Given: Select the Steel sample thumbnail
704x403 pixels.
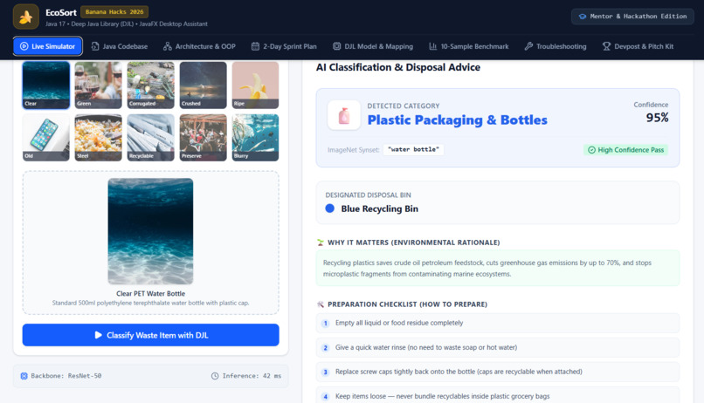Looking at the screenshot, I should [99, 138].
